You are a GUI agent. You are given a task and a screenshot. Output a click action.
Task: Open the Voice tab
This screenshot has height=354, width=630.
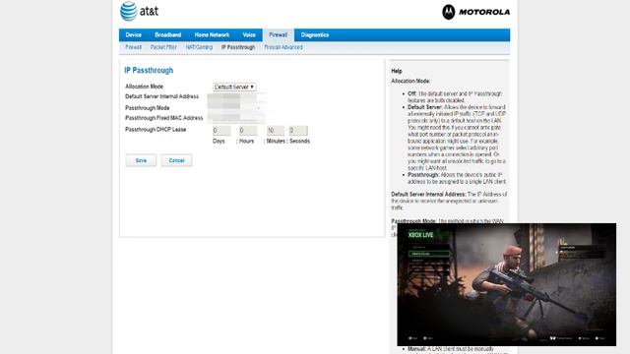[x=249, y=35]
